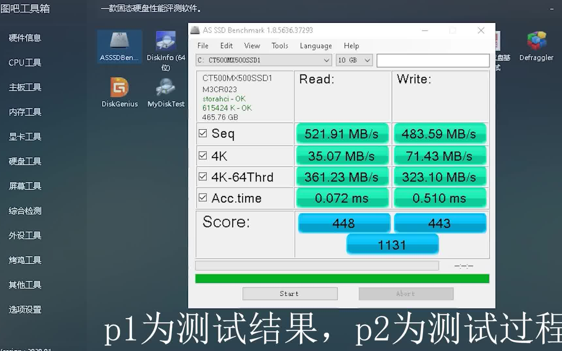Minimize the AS SSD Benchmark window
The image size is (562, 351).
click(x=425, y=30)
